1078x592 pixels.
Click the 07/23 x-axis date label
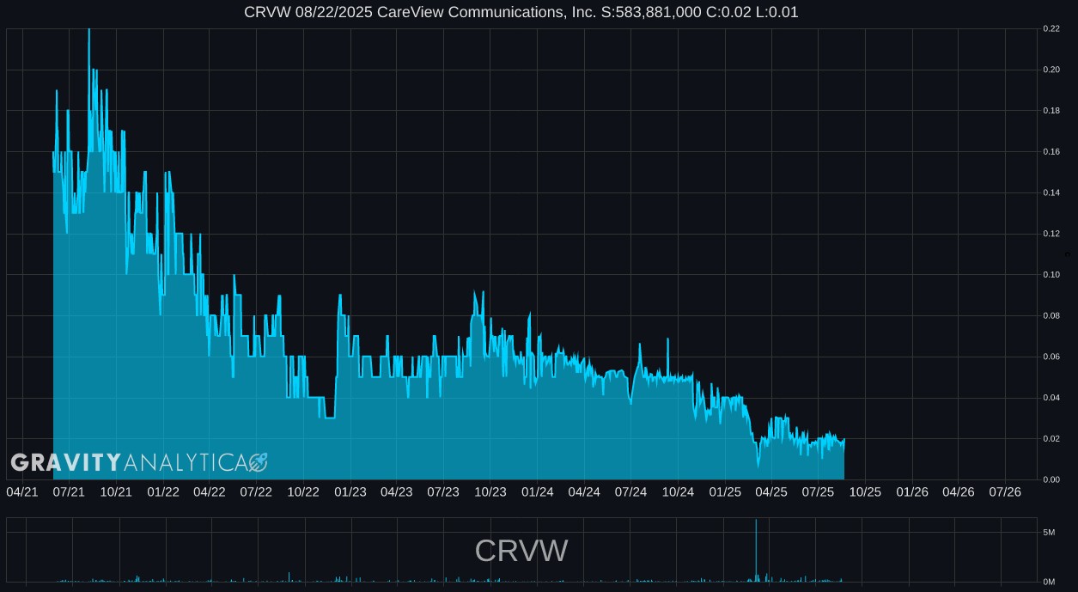pyautogui.click(x=443, y=492)
